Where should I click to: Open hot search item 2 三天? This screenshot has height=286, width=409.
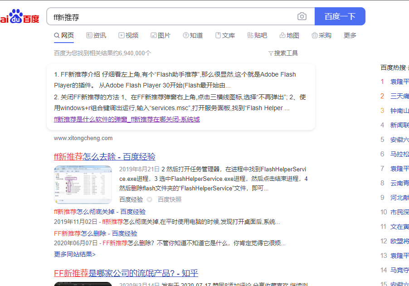tap(399, 96)
